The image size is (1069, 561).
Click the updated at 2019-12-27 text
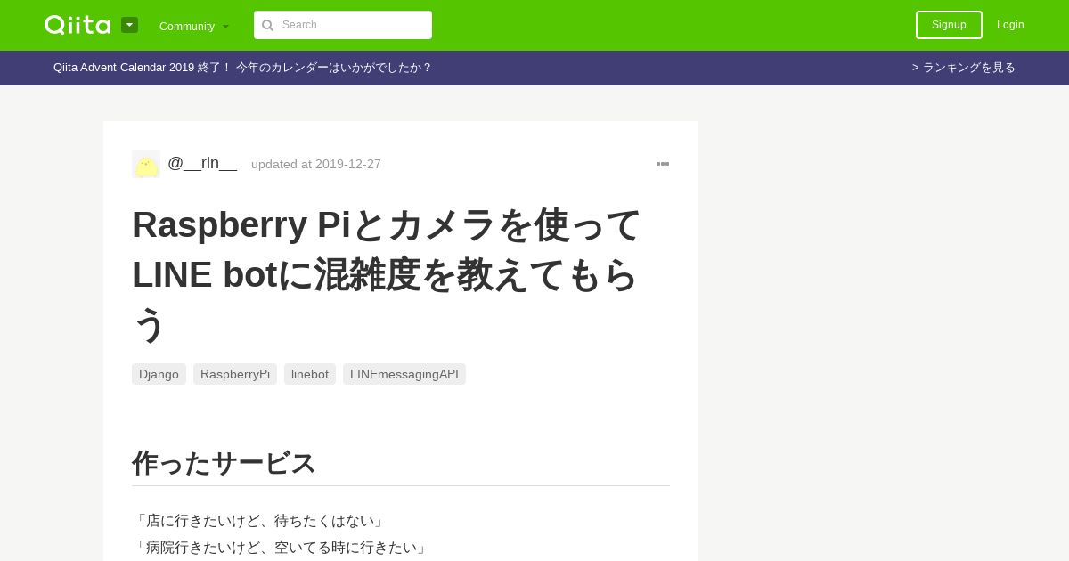(x=316, y=164)
